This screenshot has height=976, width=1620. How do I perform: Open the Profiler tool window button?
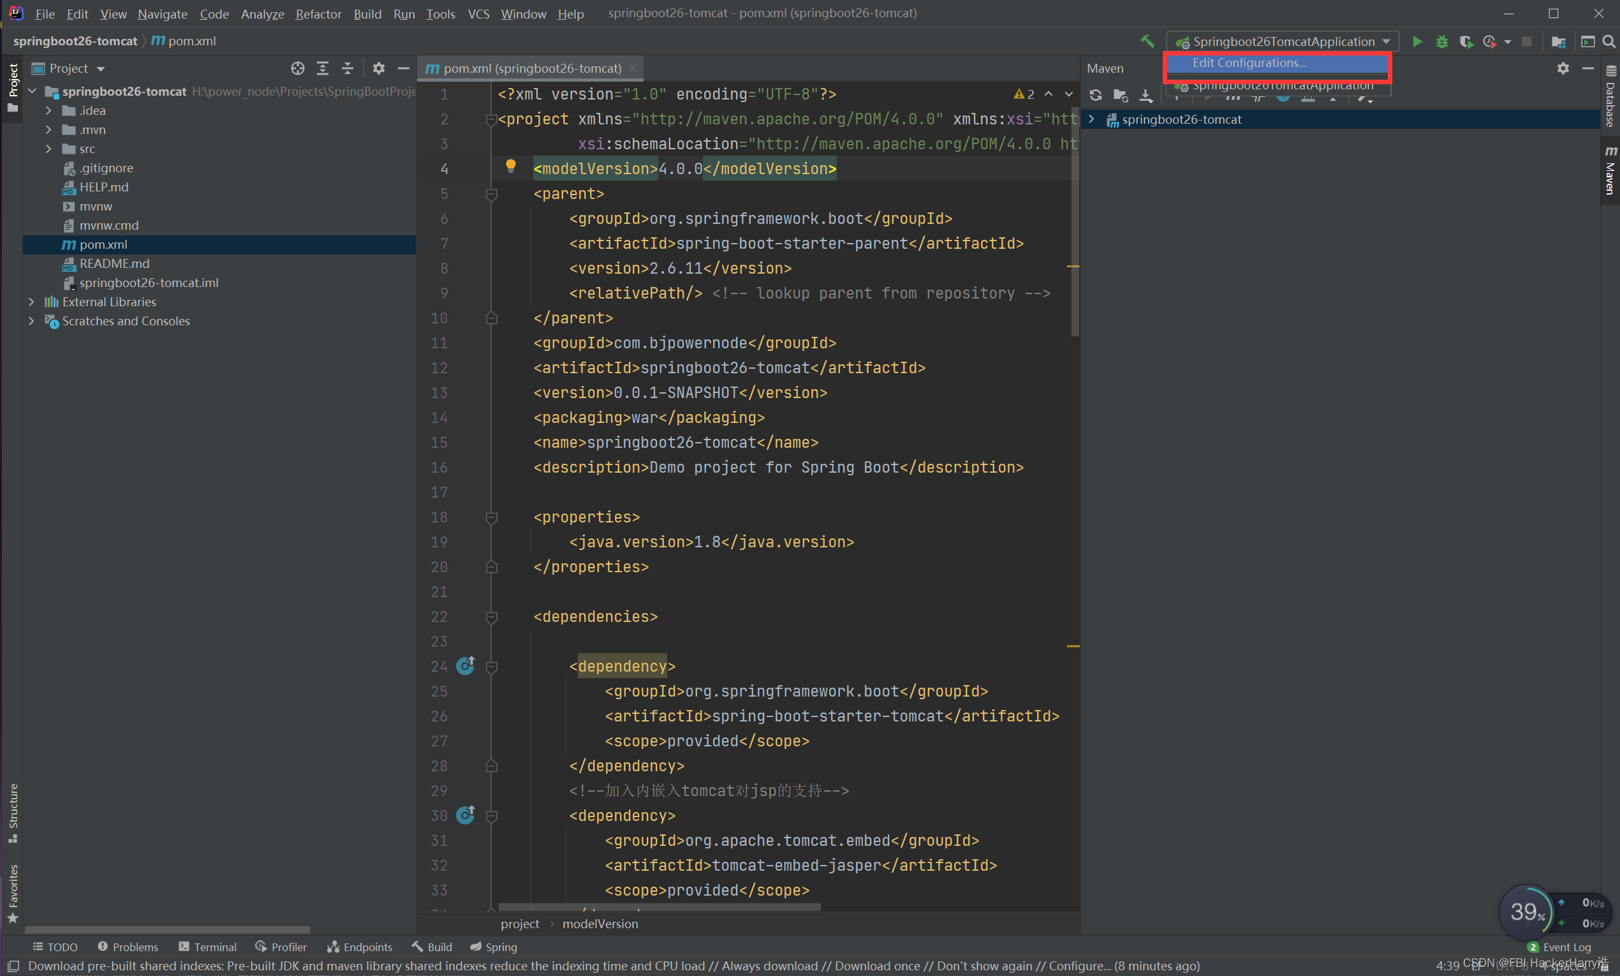(281, 947)
